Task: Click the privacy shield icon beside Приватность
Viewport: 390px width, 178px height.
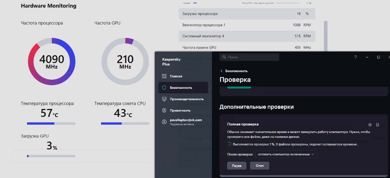Action: pos(164,111)
